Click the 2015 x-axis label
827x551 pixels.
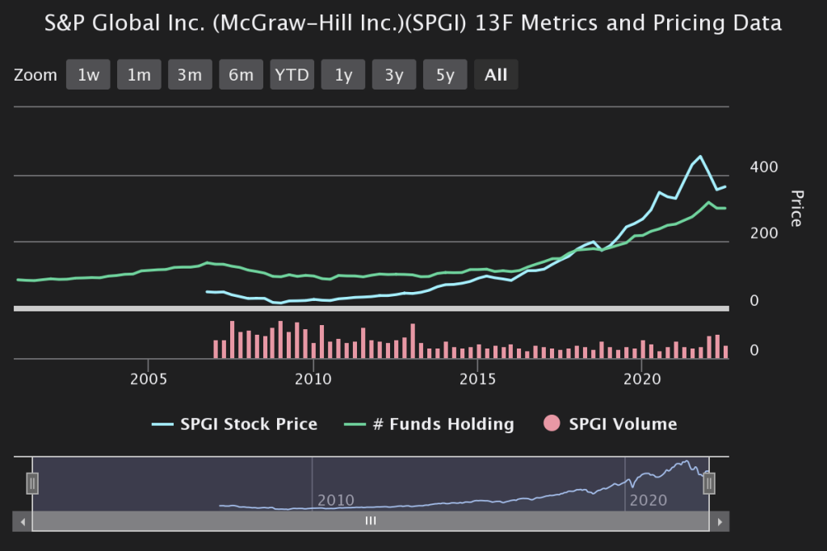(477, 378)
